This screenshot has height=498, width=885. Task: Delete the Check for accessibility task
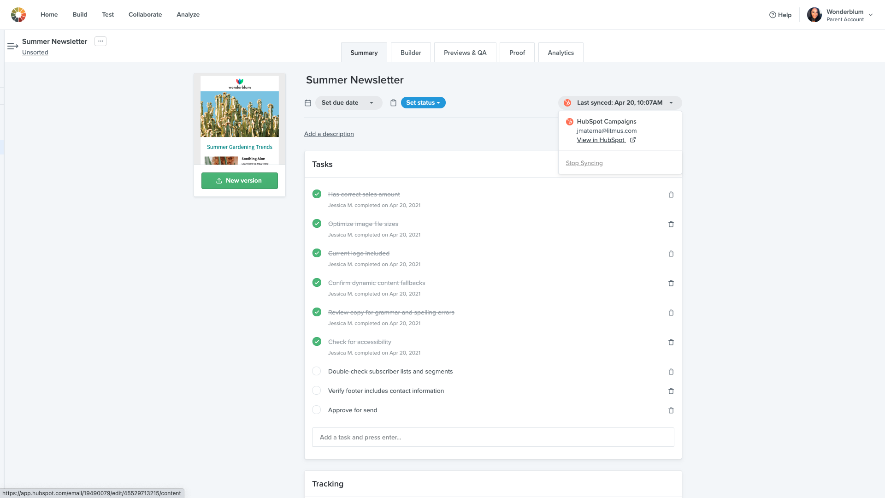[x=671, y=342]
